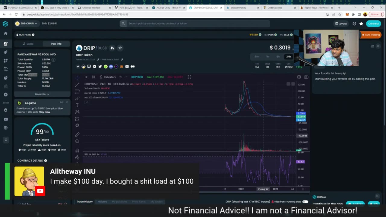Open hot pair #3 BLUE

click(x=286, y=35)
